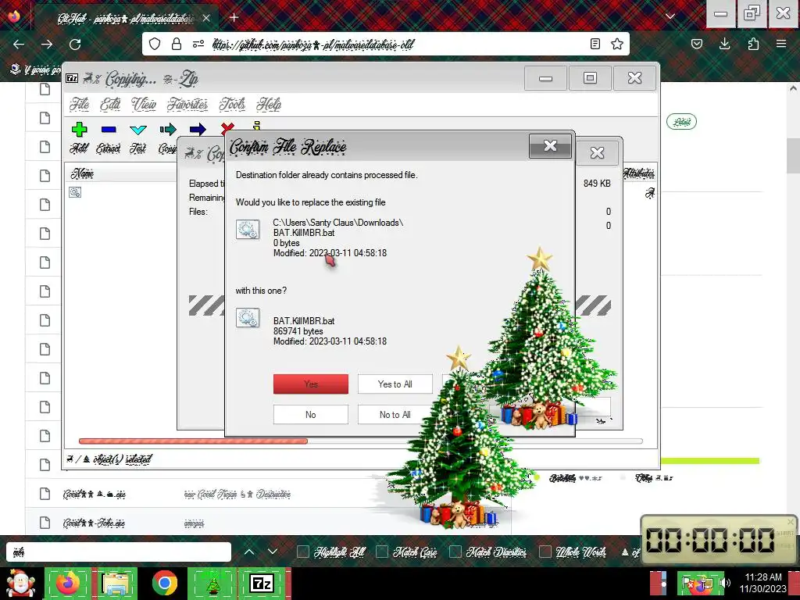Reload the GitHub page
This screenshot has height=600, width=800.
75,45
